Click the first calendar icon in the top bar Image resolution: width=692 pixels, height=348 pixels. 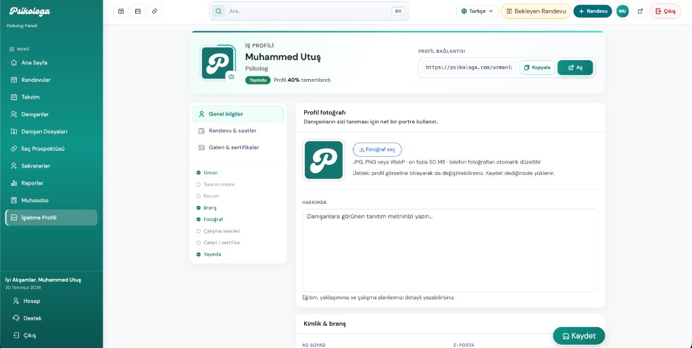[121, 11]
